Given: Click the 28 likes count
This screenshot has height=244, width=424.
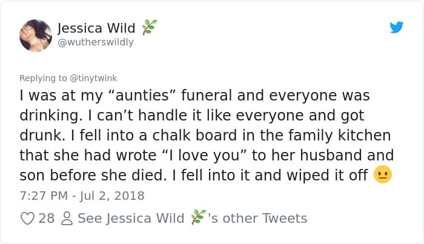Looking at the screenshot, I should click(47, 219).
